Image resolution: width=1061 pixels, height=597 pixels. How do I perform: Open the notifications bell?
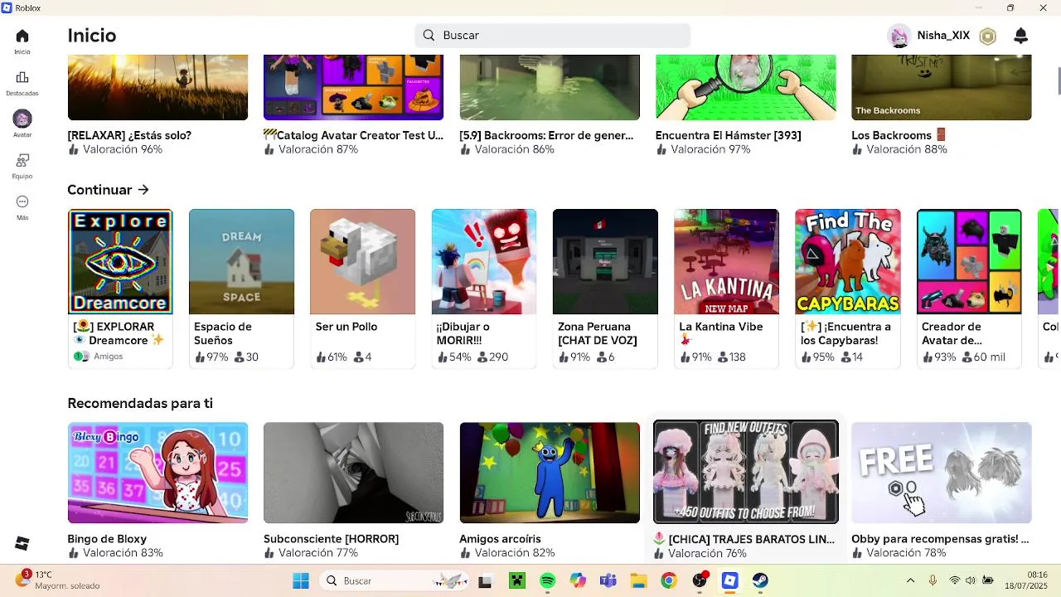pyautogui.click(x=1021, y=36)
